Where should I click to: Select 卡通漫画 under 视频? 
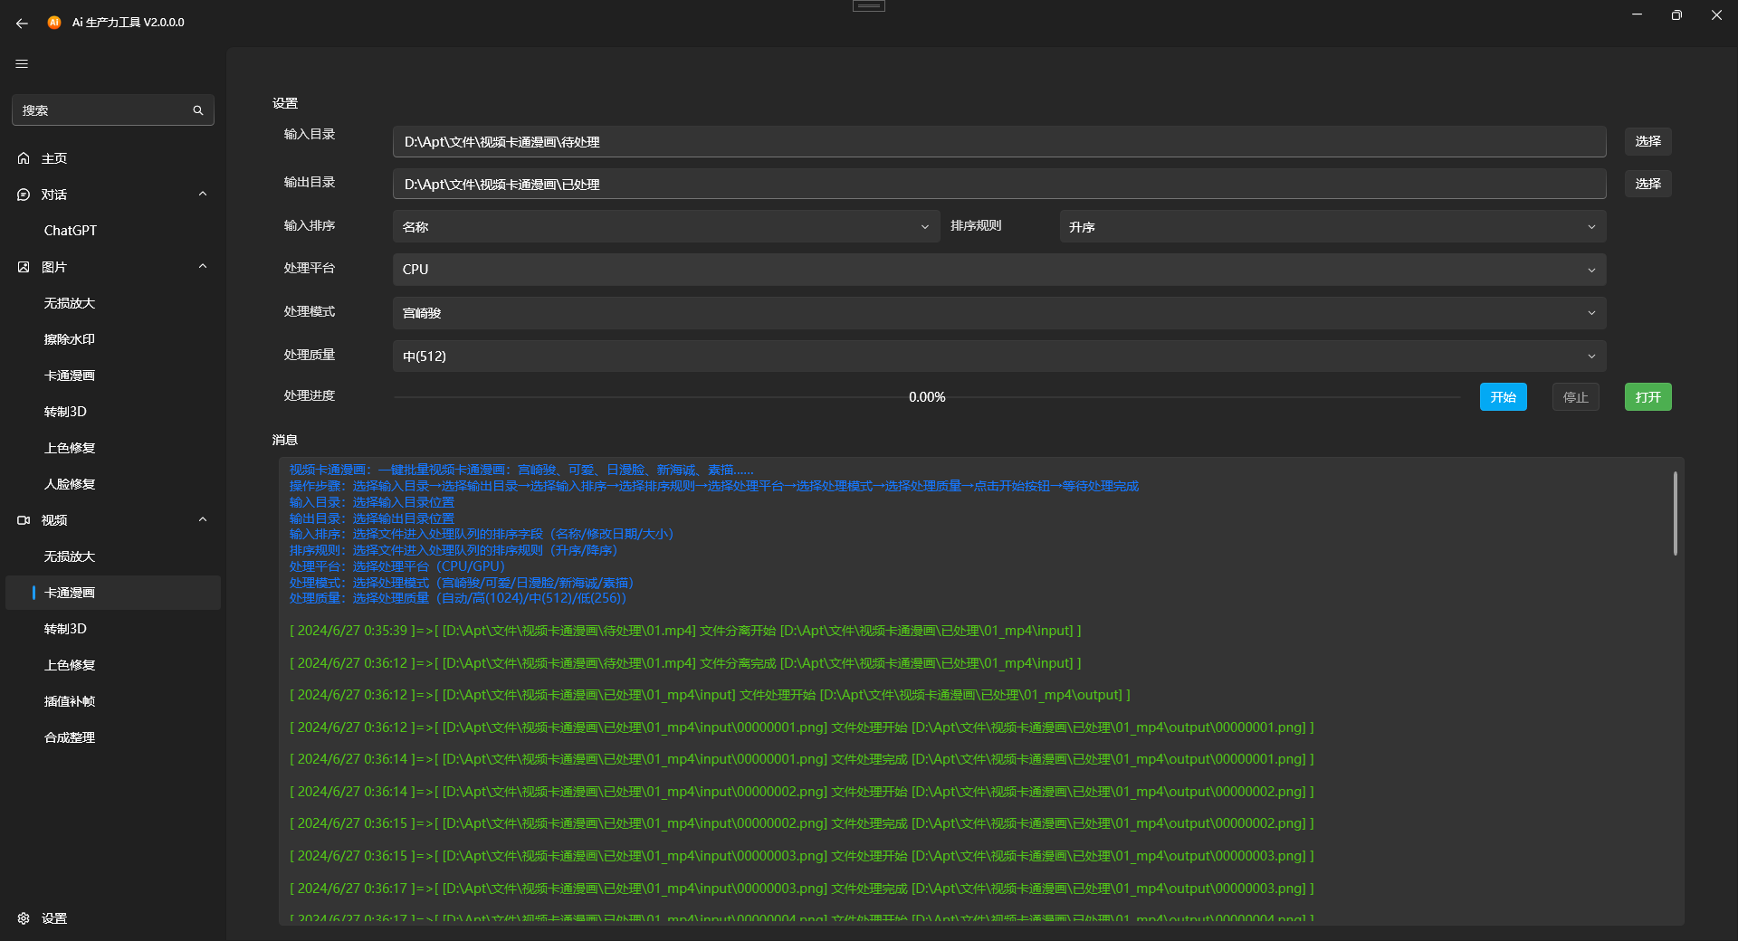point(113,593)
